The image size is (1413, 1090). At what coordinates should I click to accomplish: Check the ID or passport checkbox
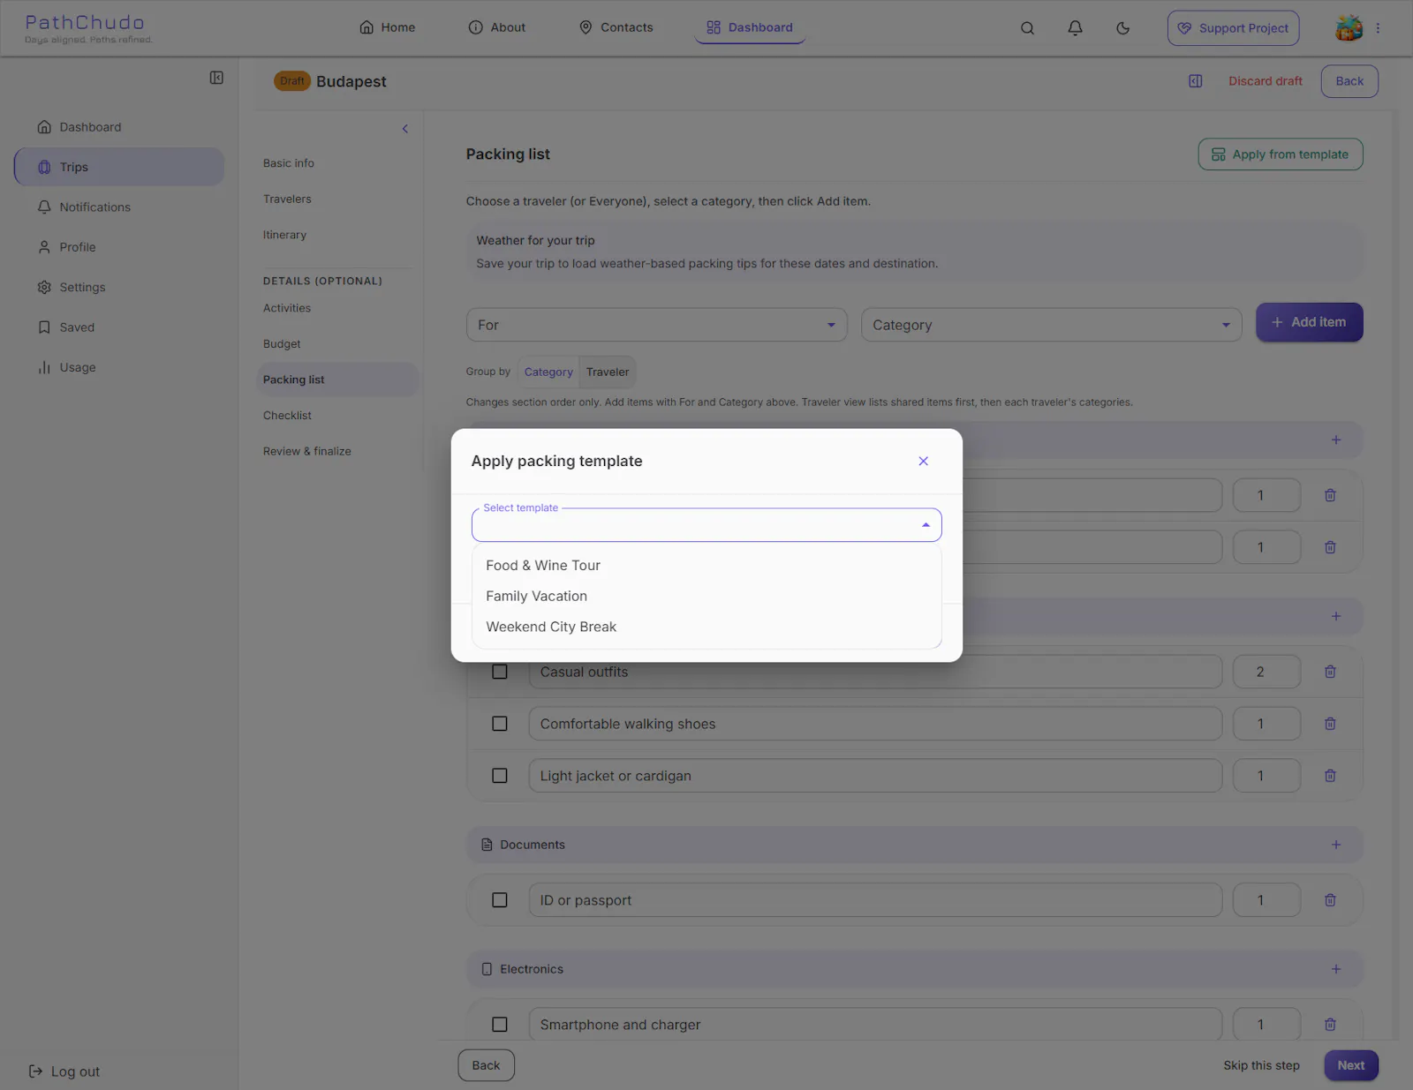point(500,900)
